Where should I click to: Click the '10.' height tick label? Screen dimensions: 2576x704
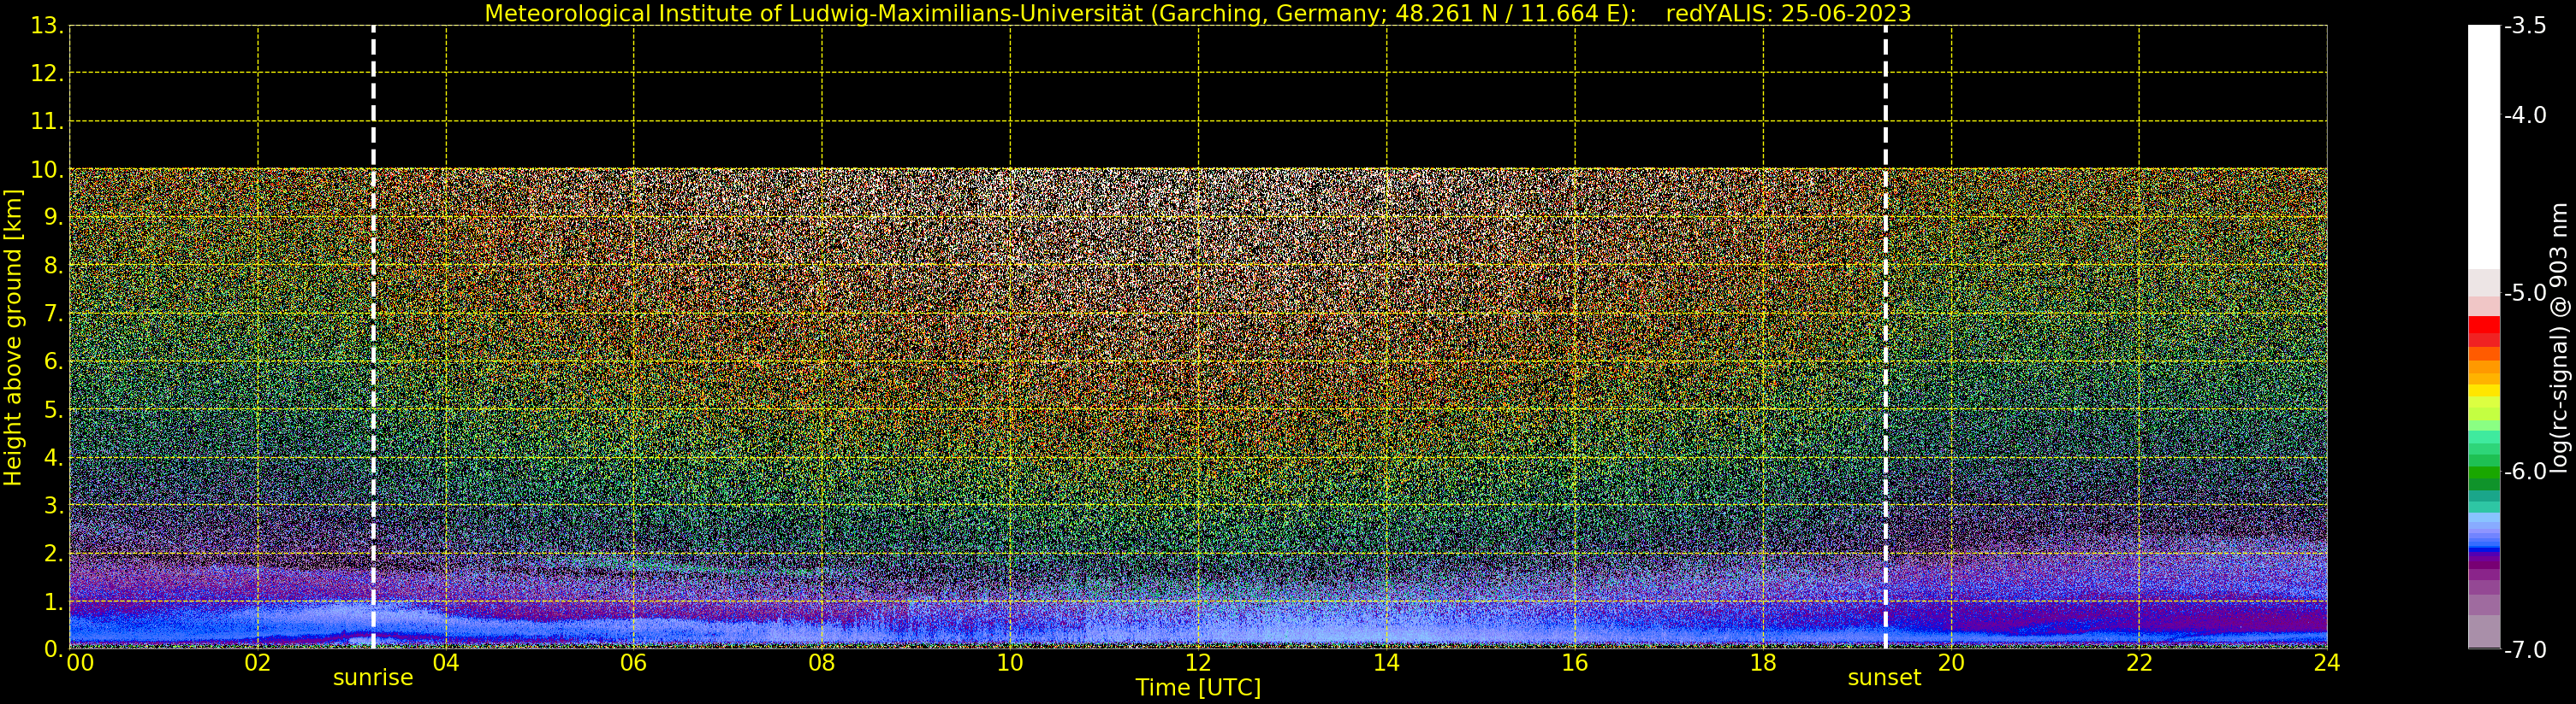47,170
